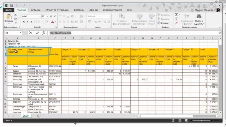Open the ДАННЫЕ ribbon tab
The width and height of the screenshot is (226, 127).
point(94,10)
